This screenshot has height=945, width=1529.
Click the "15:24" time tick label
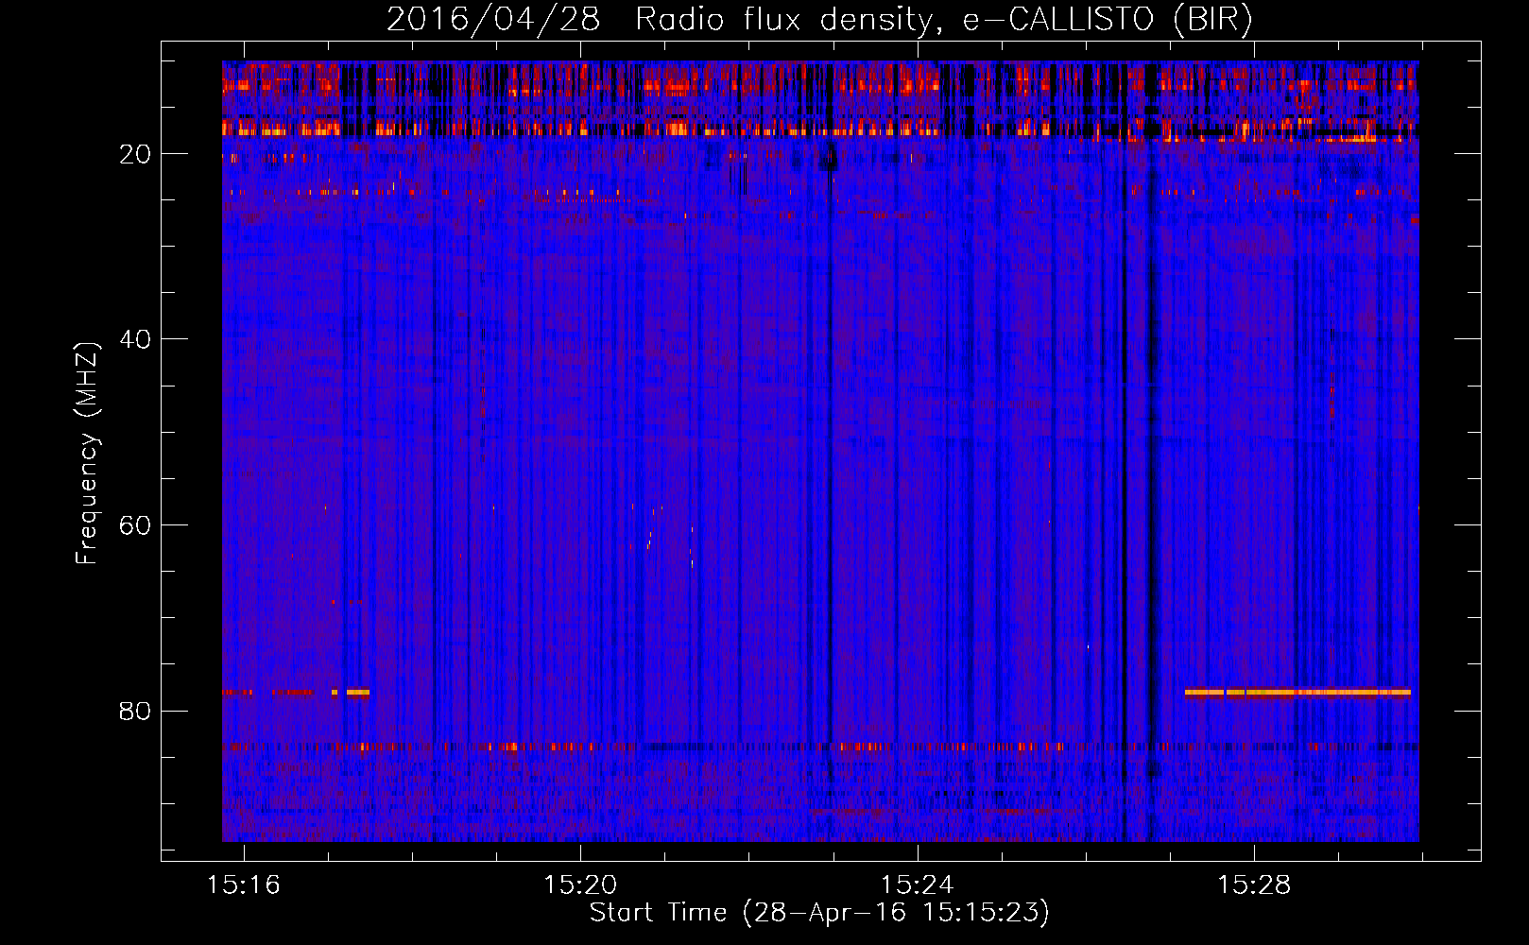[917, 885]
